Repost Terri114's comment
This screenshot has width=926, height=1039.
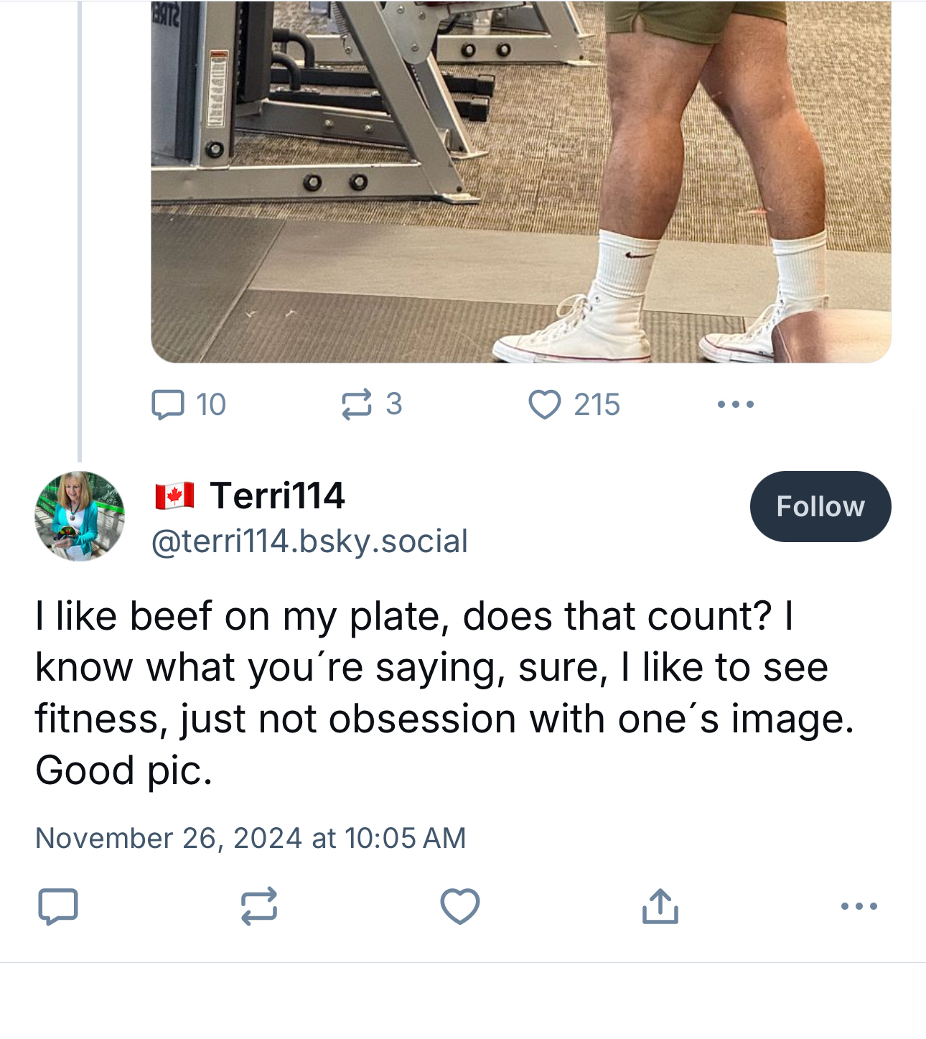258,906
